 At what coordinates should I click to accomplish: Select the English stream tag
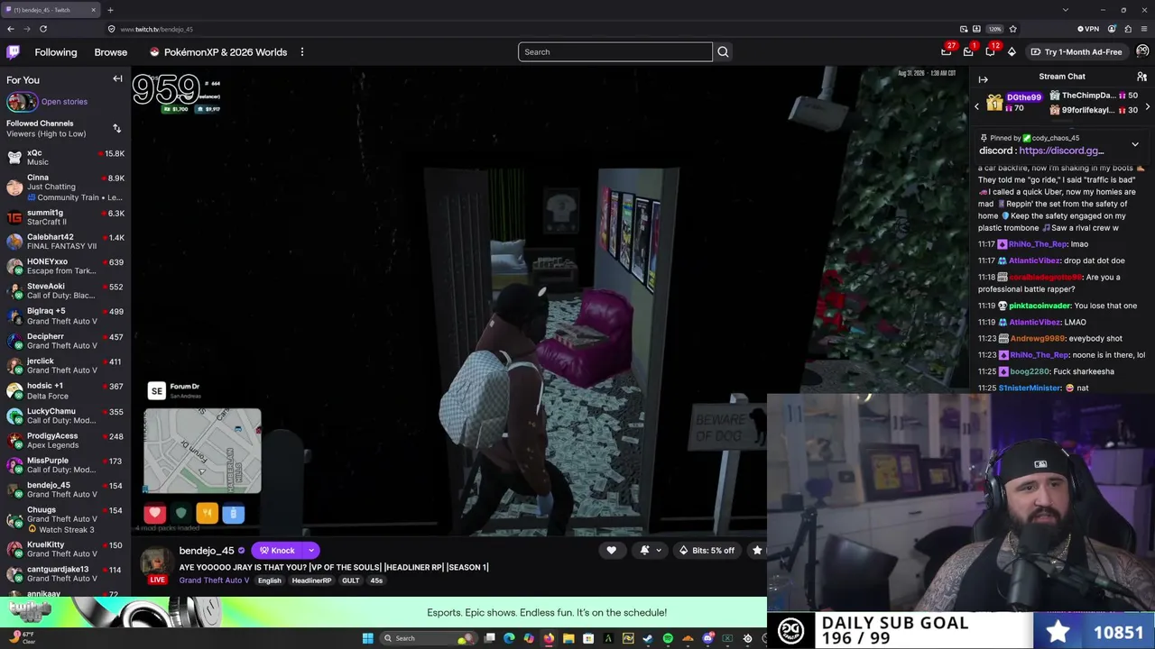pos(270,580)
